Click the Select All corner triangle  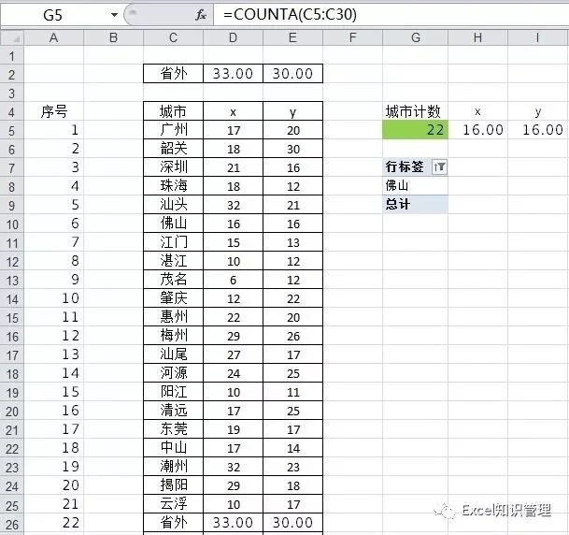coord(12,37)
